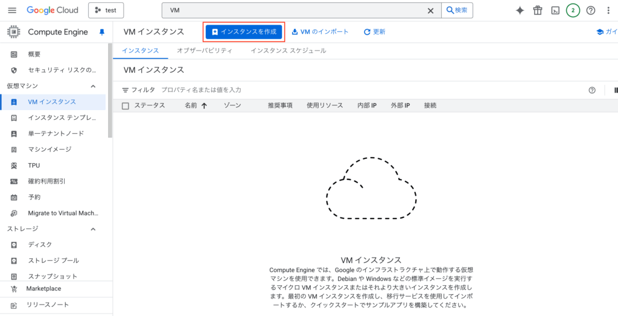Click the TPU sidebar icon
618x316 pixels.
click(14, 166)
